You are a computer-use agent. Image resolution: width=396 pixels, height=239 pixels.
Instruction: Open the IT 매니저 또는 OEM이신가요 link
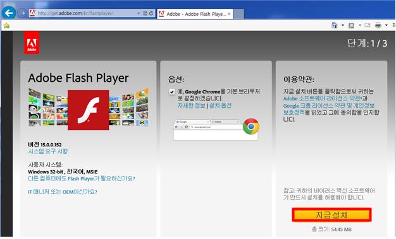(x=63, y=192)
